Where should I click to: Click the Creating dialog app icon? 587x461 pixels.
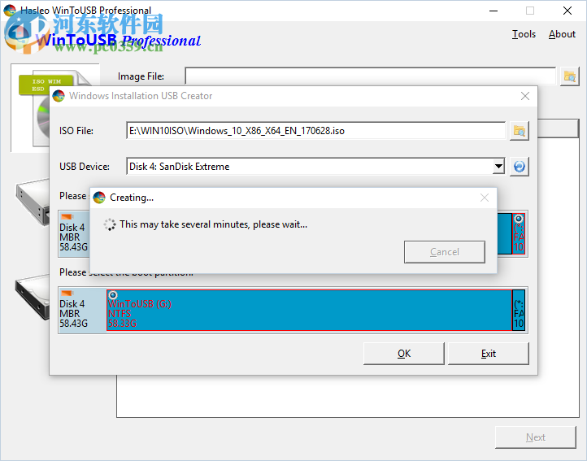(x=99, y=198)
